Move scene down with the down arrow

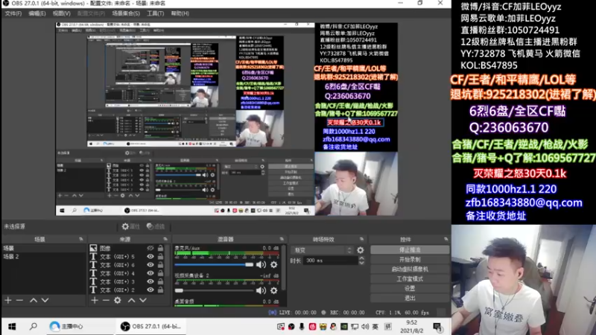point(45,300)
